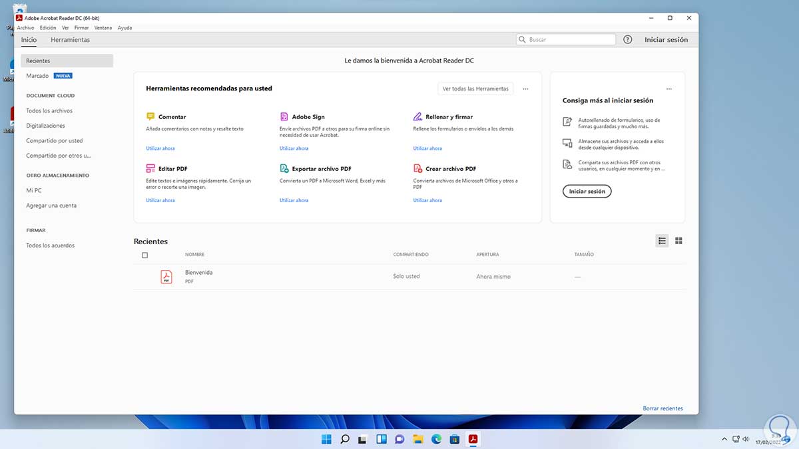Click Utilizar ahora under Exportar archivo PDF
The width and height of the screenshot is (799, 449).
[294, 200]
